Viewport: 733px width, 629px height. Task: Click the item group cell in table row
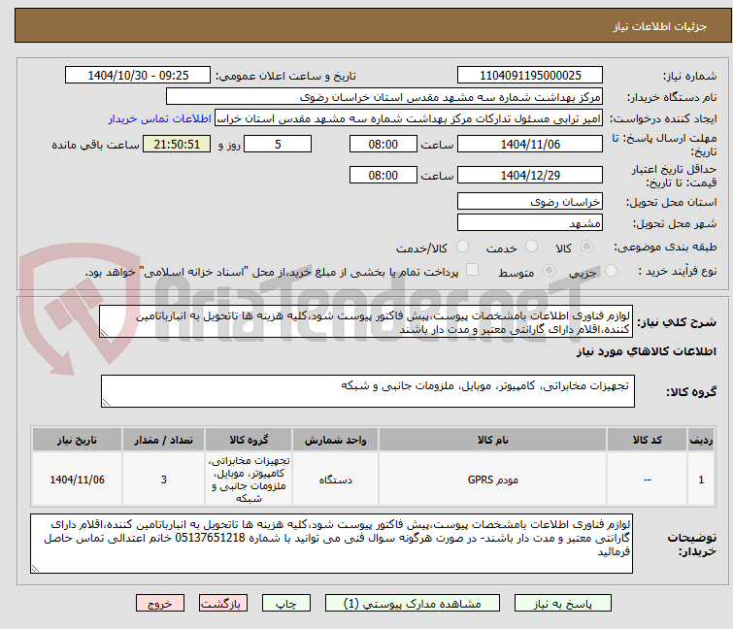[249, 480]
